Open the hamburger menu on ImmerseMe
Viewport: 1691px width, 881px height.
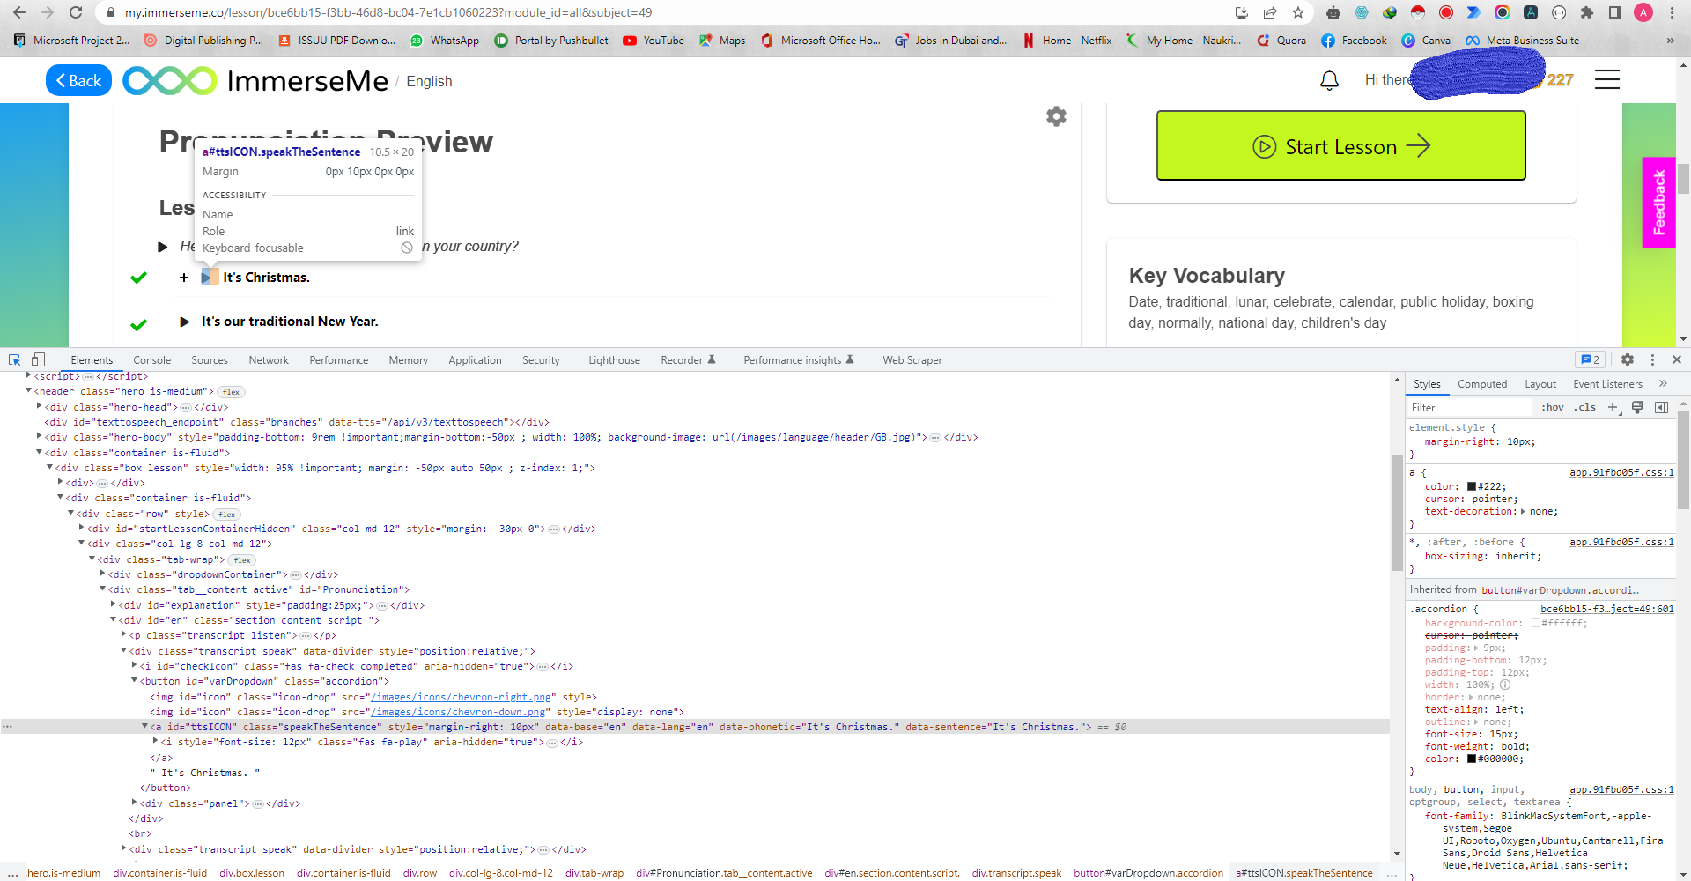pyautogui.click(x=1606, y=80)
